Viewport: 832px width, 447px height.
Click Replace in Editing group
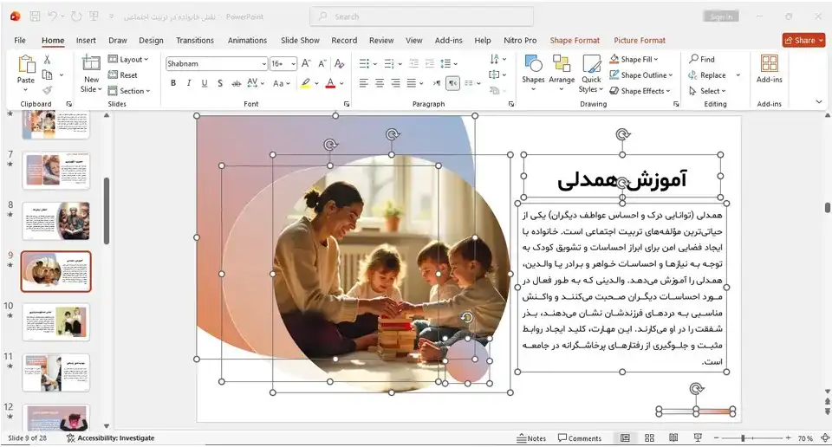[x=707, y=74]
